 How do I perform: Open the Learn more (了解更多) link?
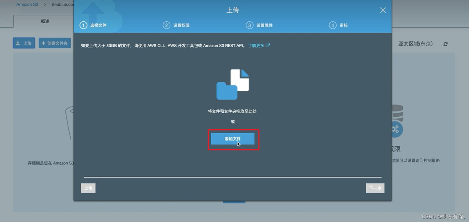click(256, 45)
